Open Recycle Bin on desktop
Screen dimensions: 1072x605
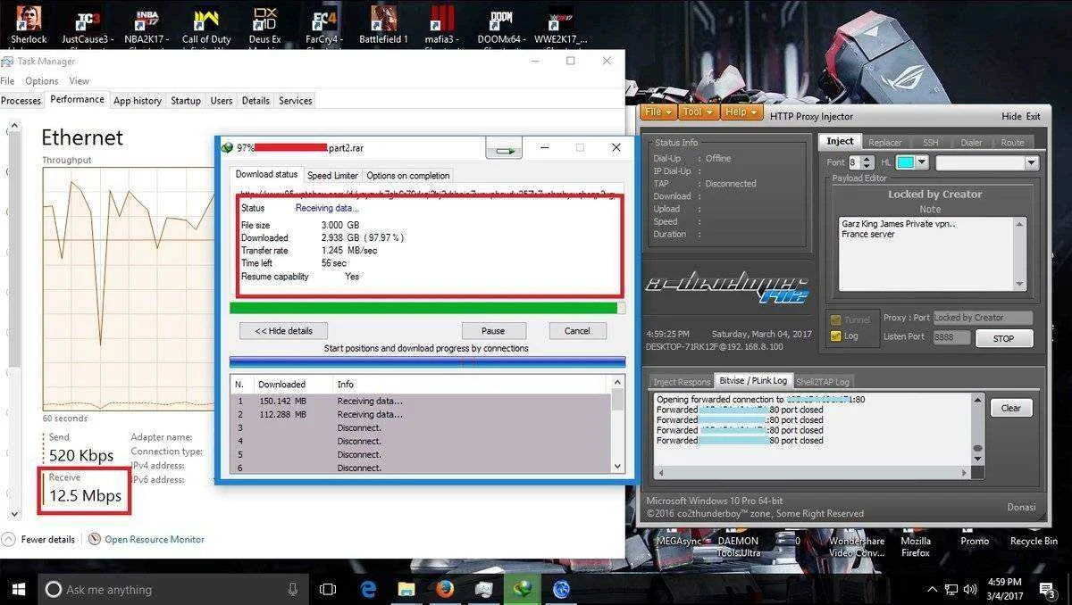[1034, 541]
